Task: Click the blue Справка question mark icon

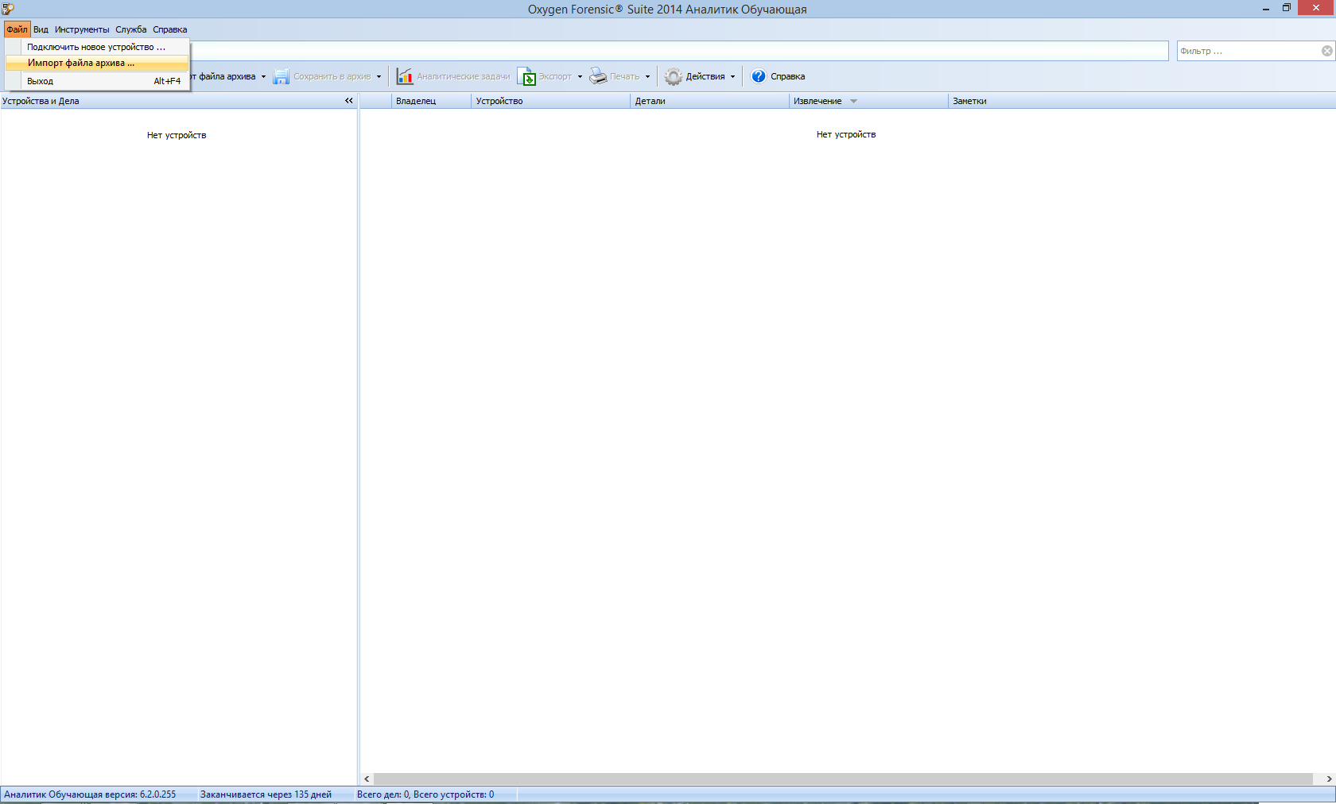Action: [x=759, y=76]
